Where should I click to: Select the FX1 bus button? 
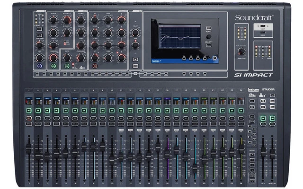tap(184, 74)
